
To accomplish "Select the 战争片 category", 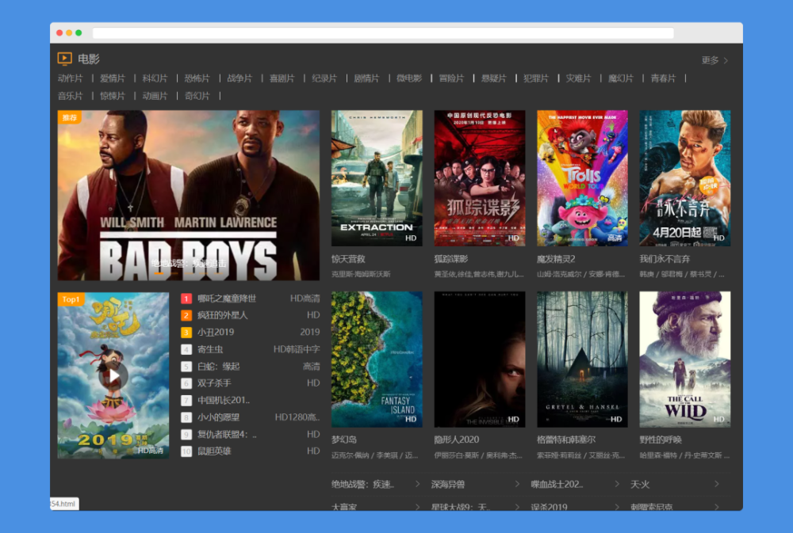I will [x=239, y=78].
